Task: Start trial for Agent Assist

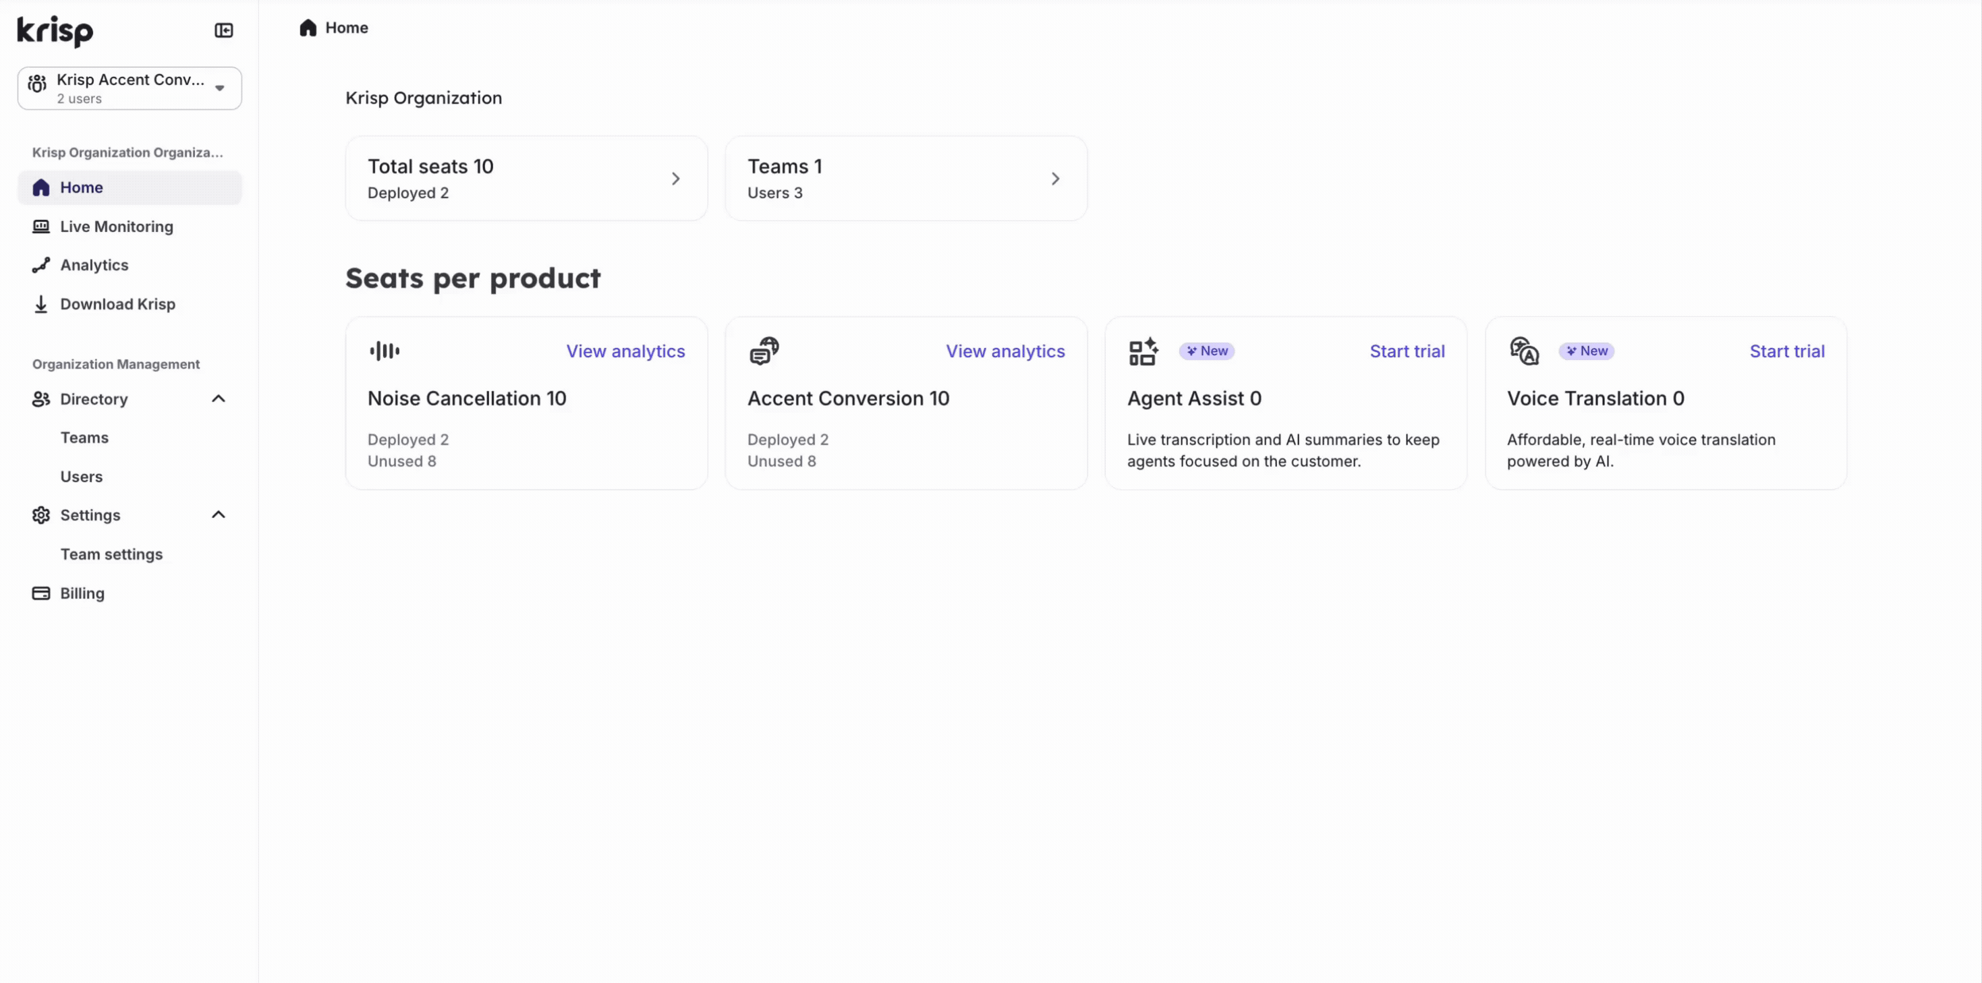Action: click(1407, 351)
